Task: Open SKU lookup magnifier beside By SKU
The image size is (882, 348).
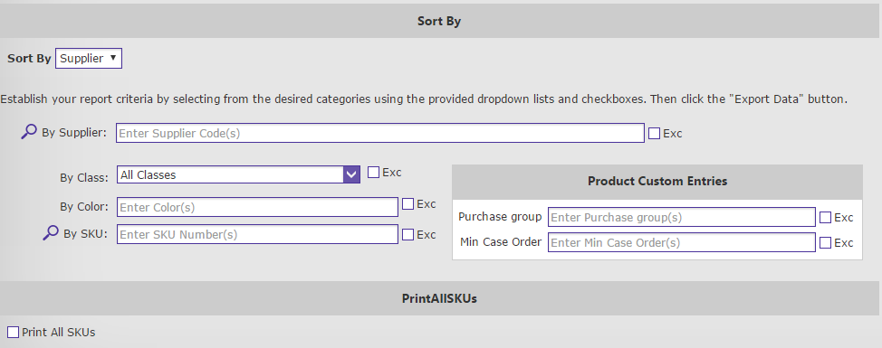Action: pyautogui.click(x=51, y=232)
